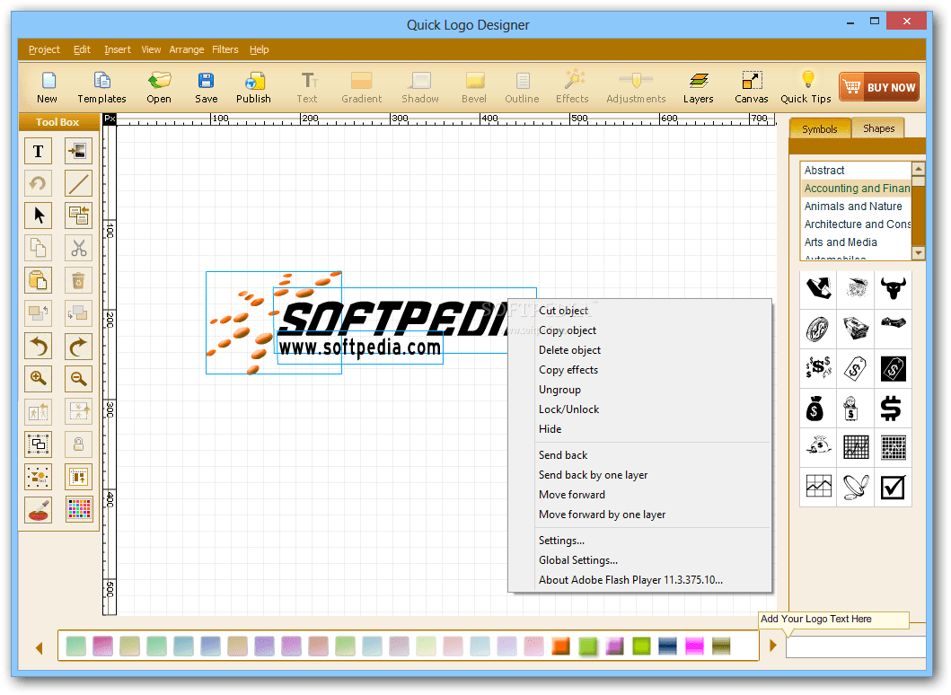Switch to the Shapes tab
Viewport: 951px width, 695px height.
click(879, 128)
